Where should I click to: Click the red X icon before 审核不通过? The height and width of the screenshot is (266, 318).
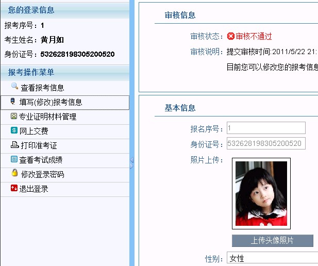231,36
